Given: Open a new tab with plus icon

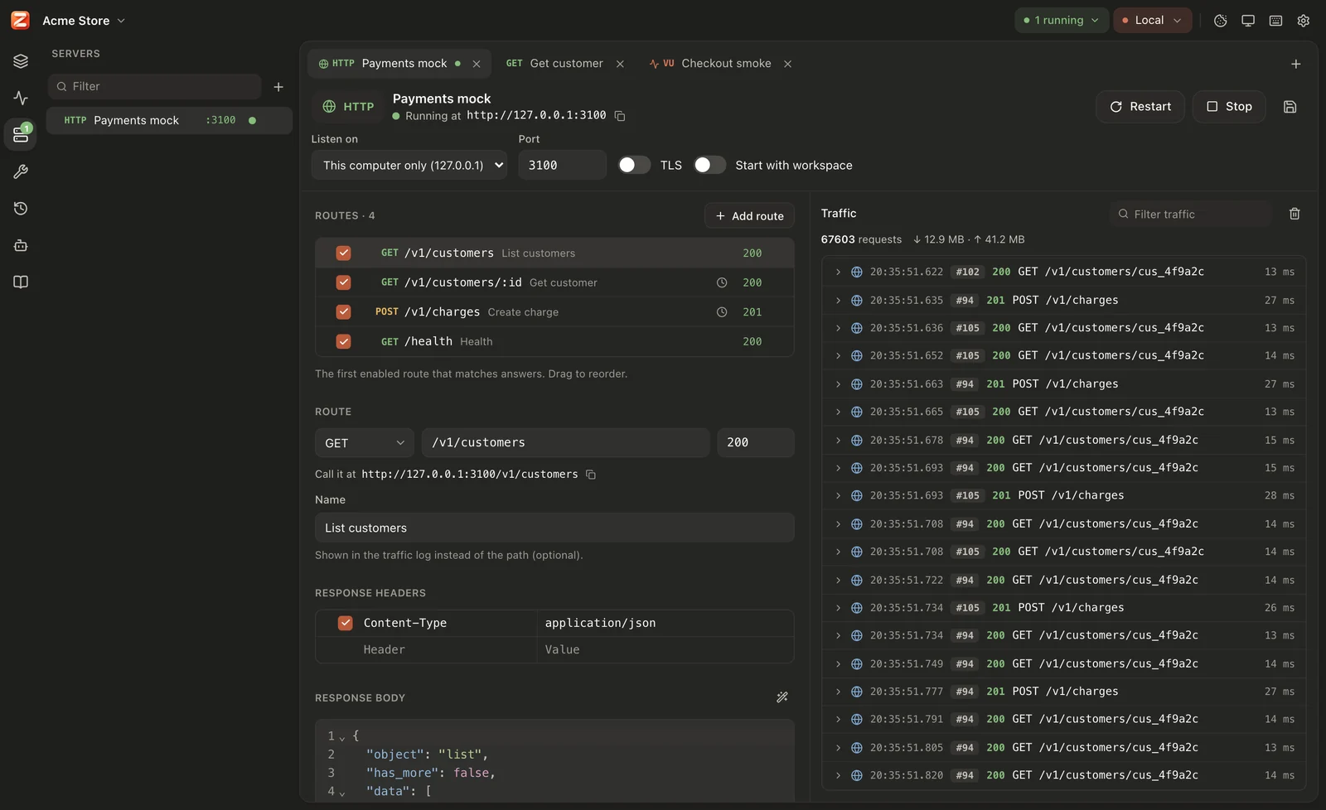Looking at the screenshot, I should click(x=1296, y=64).
